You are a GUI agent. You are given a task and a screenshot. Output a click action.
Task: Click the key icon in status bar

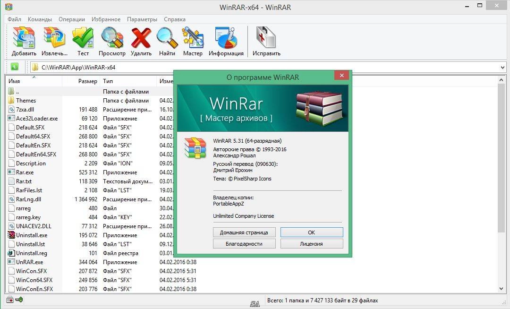pyautogui.click(x=19, y=300)
